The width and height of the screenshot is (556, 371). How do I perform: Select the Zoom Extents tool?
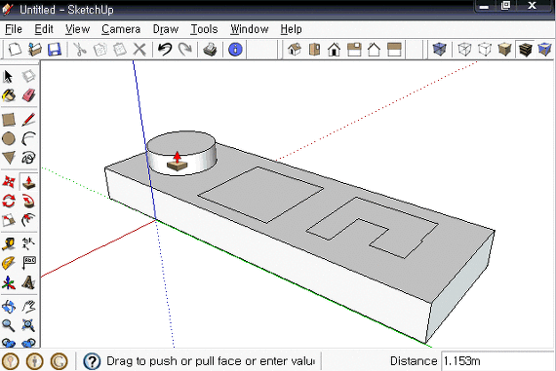(28, 325)
